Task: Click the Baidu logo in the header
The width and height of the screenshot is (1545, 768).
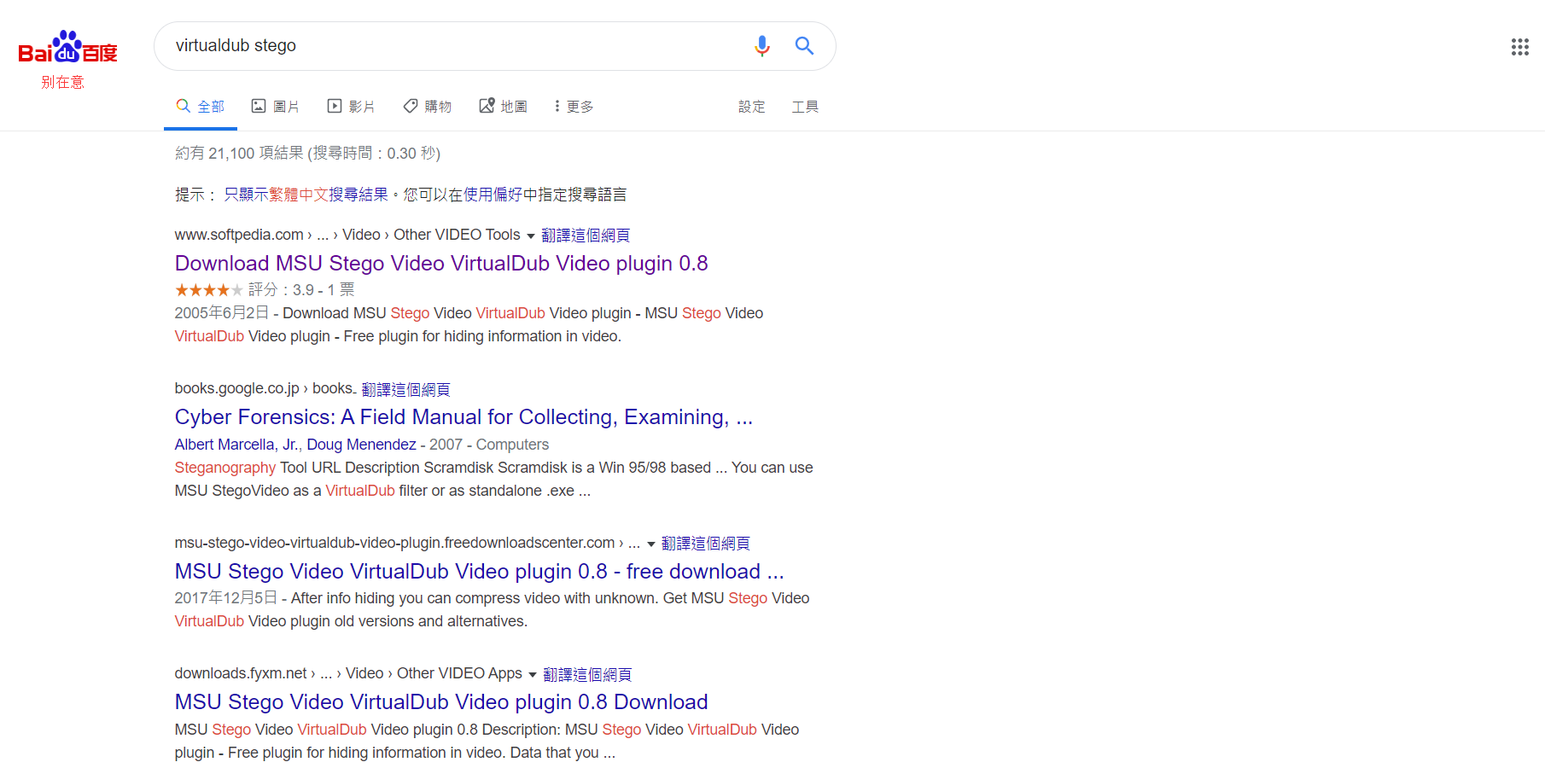Action: 67,49
